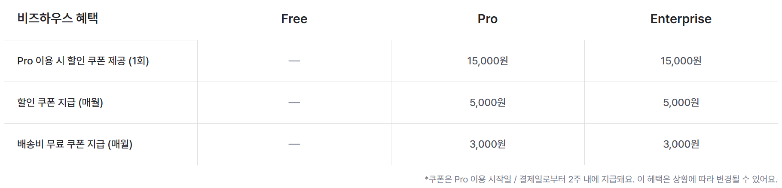Select the Pro plan column header
The image size is (782, 188).
click(488, 19)
